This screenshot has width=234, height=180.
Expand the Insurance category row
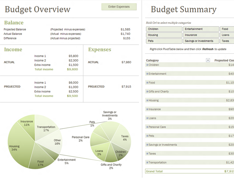coord(147,109)
